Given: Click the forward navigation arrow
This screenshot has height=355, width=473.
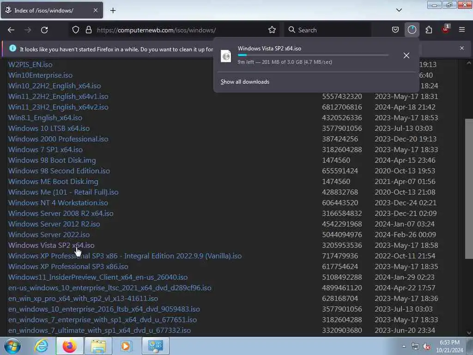Looking at the screenshot, I should pos(28,30).
